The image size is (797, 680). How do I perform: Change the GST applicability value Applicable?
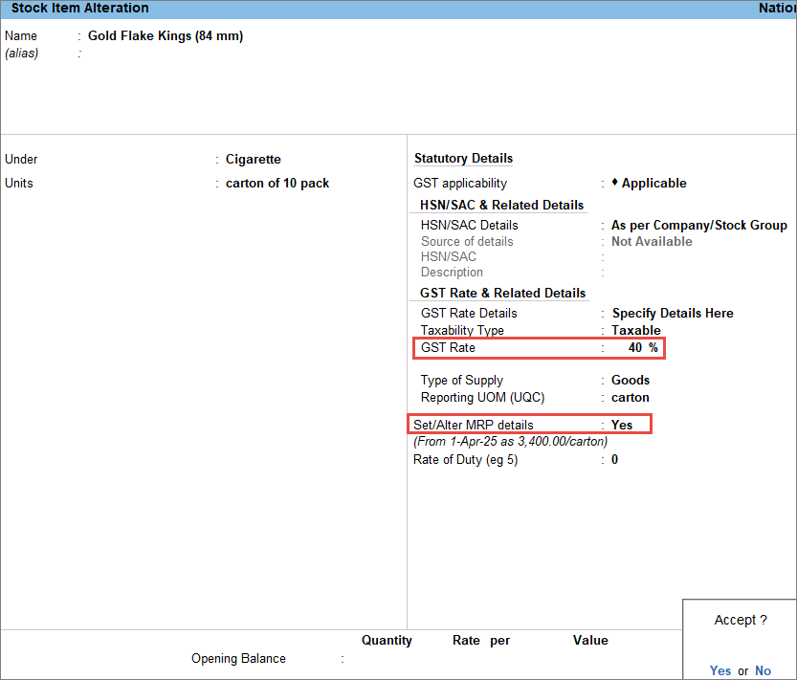click(654, 184)
